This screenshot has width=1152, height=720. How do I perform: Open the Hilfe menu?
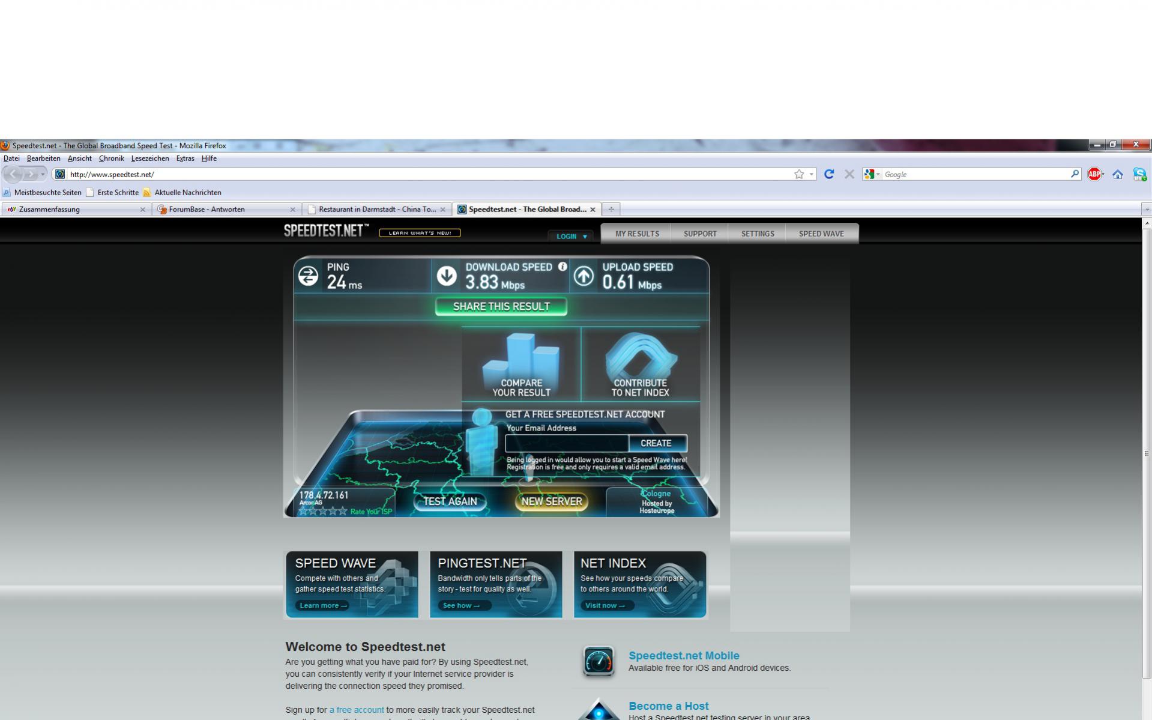pyautogui.click(x=209, y=159)
